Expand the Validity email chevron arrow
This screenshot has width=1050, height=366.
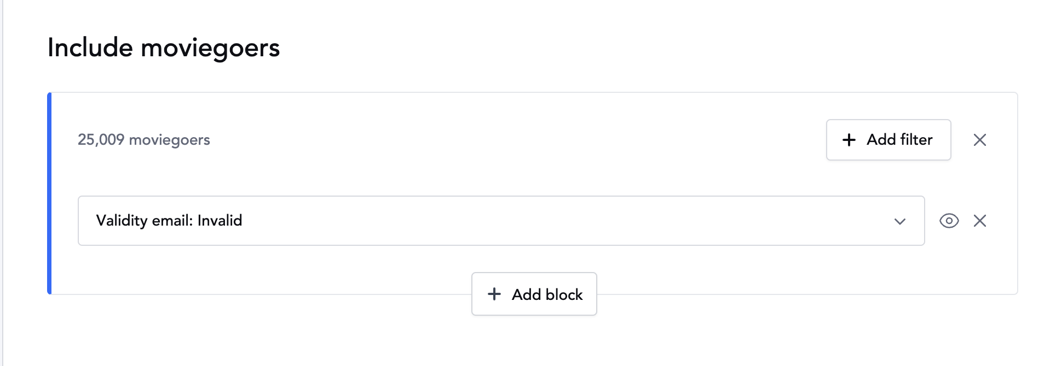click(900, 221)
